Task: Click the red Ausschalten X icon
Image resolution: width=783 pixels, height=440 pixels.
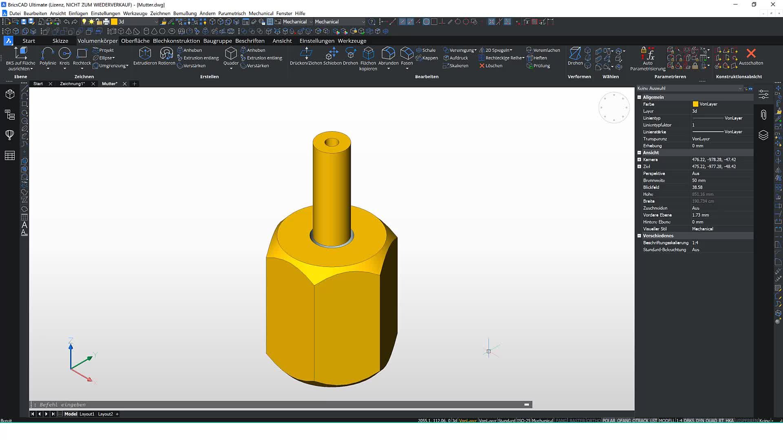Action: [751, 53]
